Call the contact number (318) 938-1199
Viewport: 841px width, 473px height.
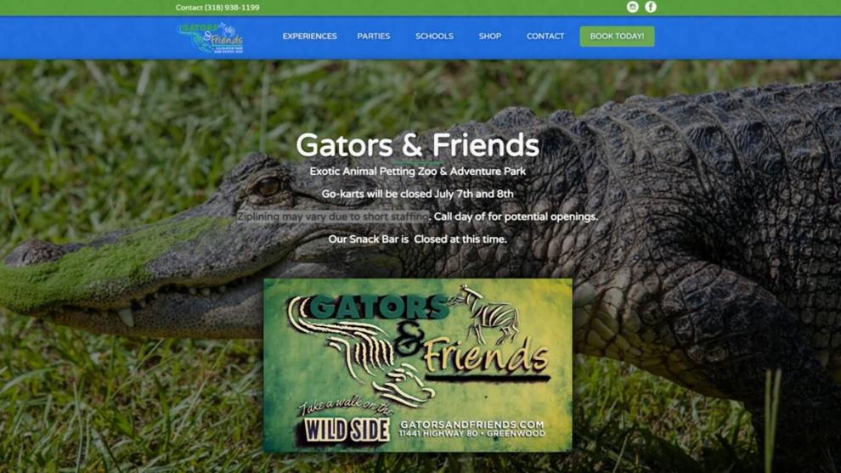tap(217, 8)
